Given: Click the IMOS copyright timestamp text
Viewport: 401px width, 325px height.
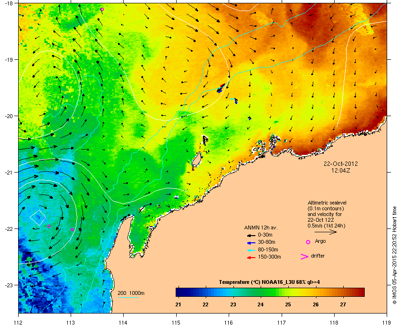Looking at the screenshot, I should [x=394, y=256].
